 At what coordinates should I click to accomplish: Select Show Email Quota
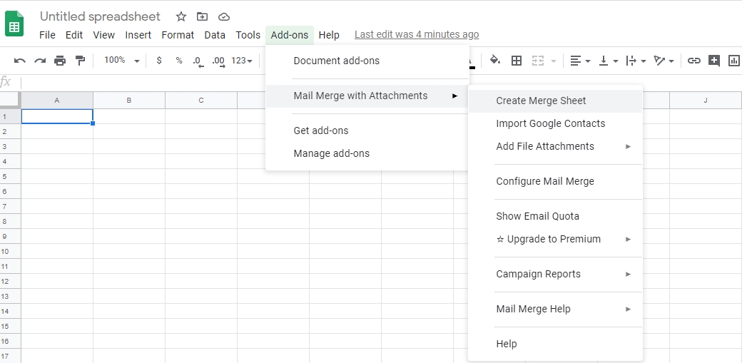[x=556, y=216]
